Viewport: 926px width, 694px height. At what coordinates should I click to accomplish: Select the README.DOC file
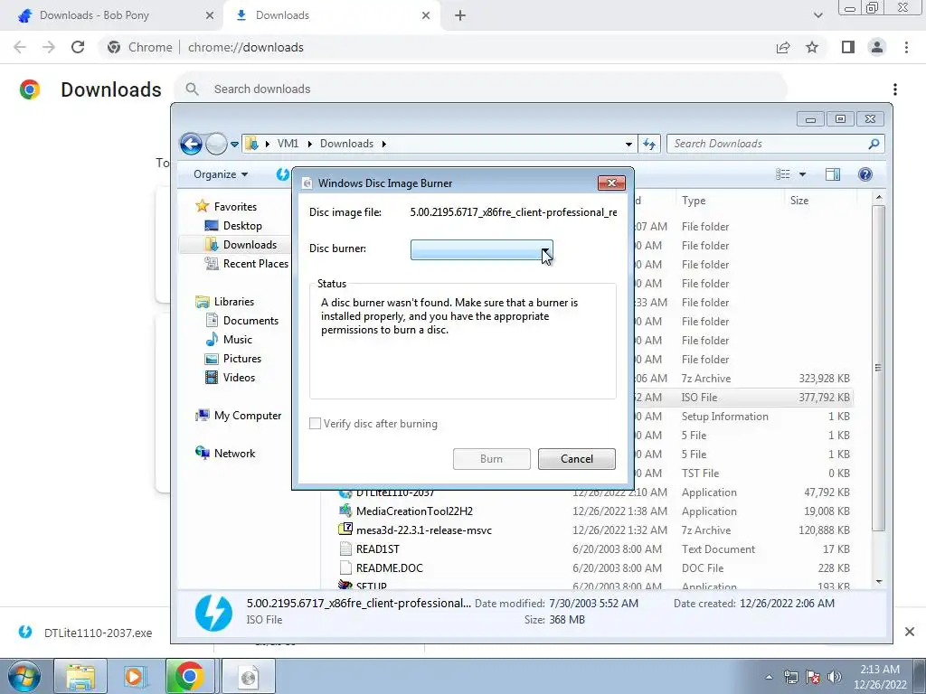point(389,567)
